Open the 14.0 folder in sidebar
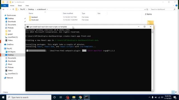The height and width of the screenshot is (100, 179). [x=9, y=31]
